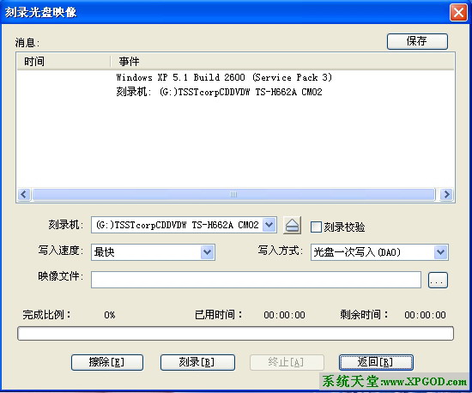Click the 时间 column header

tap(64, 62)
